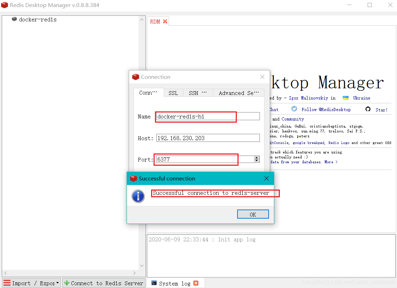Open the Redis Logo link
397x288 pixels.
(x=339, y=143)
